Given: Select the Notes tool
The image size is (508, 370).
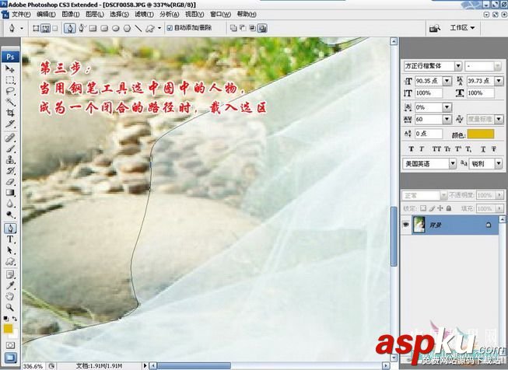Looking at the screenshot, I should coord(10,275).
